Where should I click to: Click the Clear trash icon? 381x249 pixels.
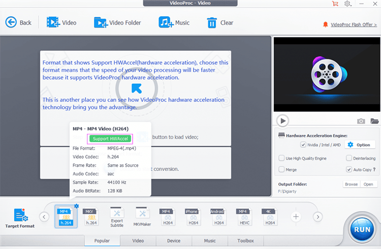click(x=212, y=22)
